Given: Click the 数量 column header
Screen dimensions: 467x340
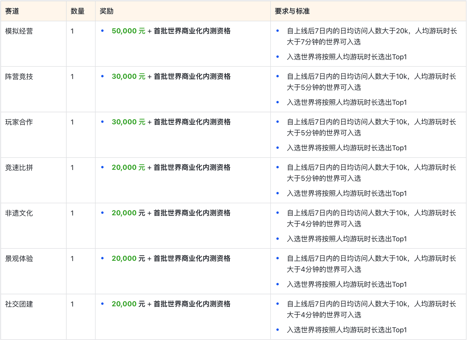Looking at the screenshot, I should pyautogui.click(x=77, y=11).
